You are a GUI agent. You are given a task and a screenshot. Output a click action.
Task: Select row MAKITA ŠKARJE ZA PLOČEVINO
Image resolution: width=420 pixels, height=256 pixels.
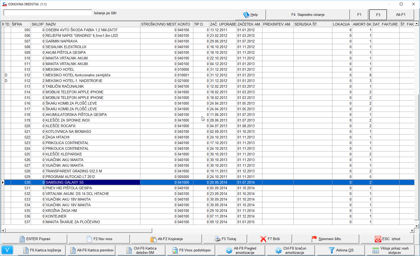pyautogui.click(x=208, y=222)
